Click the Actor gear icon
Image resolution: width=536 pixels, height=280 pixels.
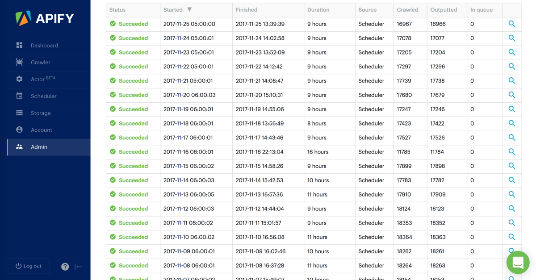pyautogui.click(x=20, y=79)
